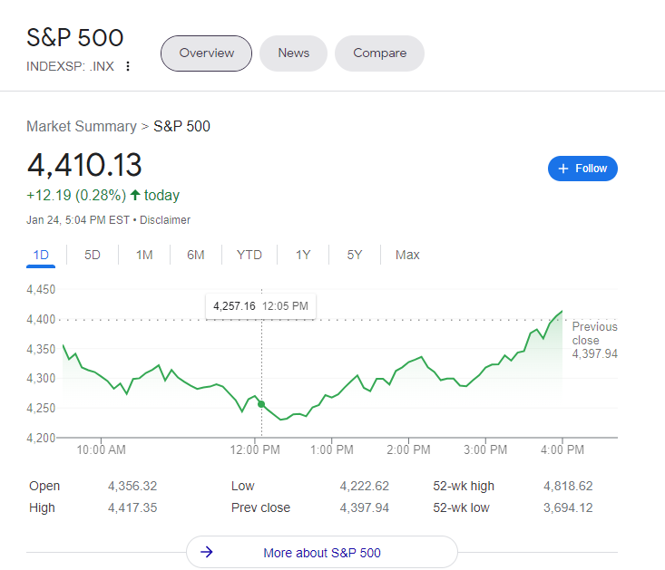Click the arrow icon beside More about S&P 500

coord(207,552)
